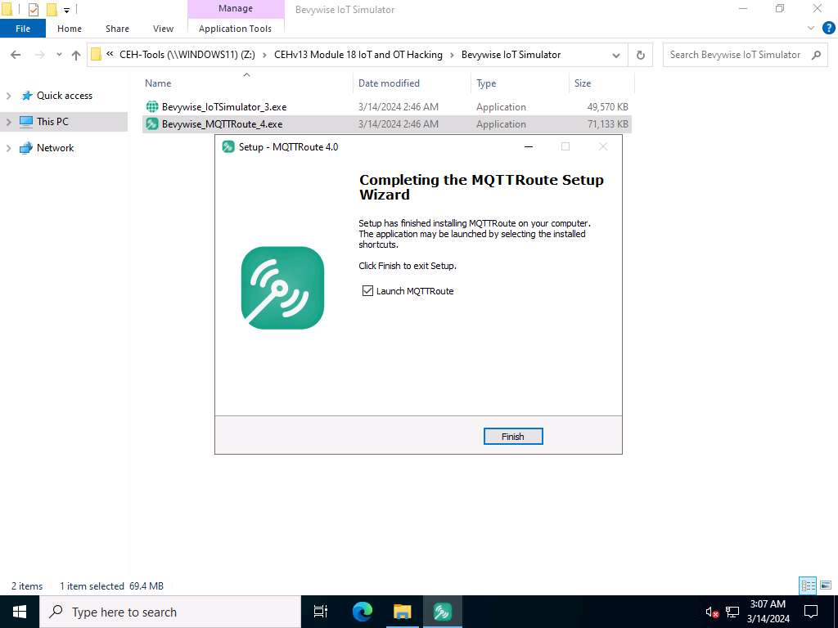The image size is (838, 628).
Task: Open the View ribbon tab
Action: point(163,29)
